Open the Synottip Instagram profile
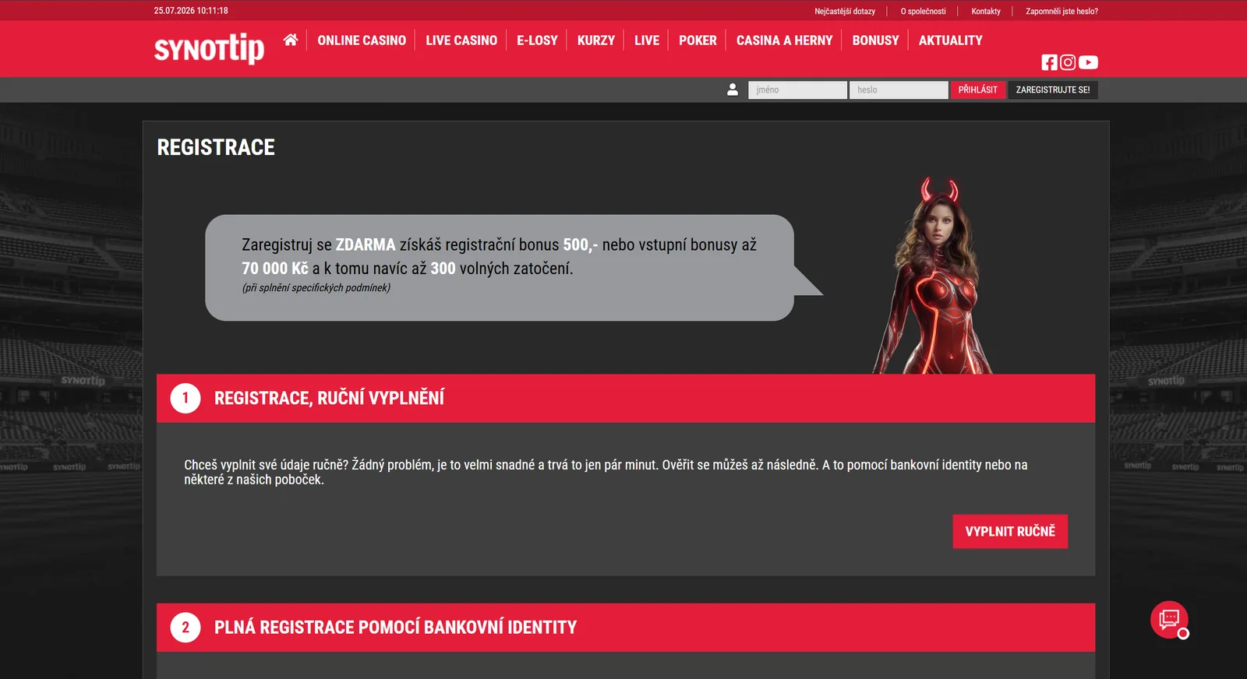1247x679 pixels. point(1068,62)
